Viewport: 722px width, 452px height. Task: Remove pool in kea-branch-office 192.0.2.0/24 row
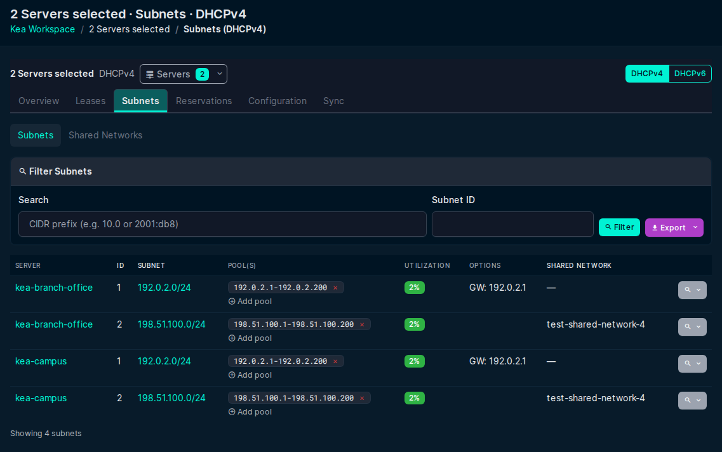(x=335, y=288)
